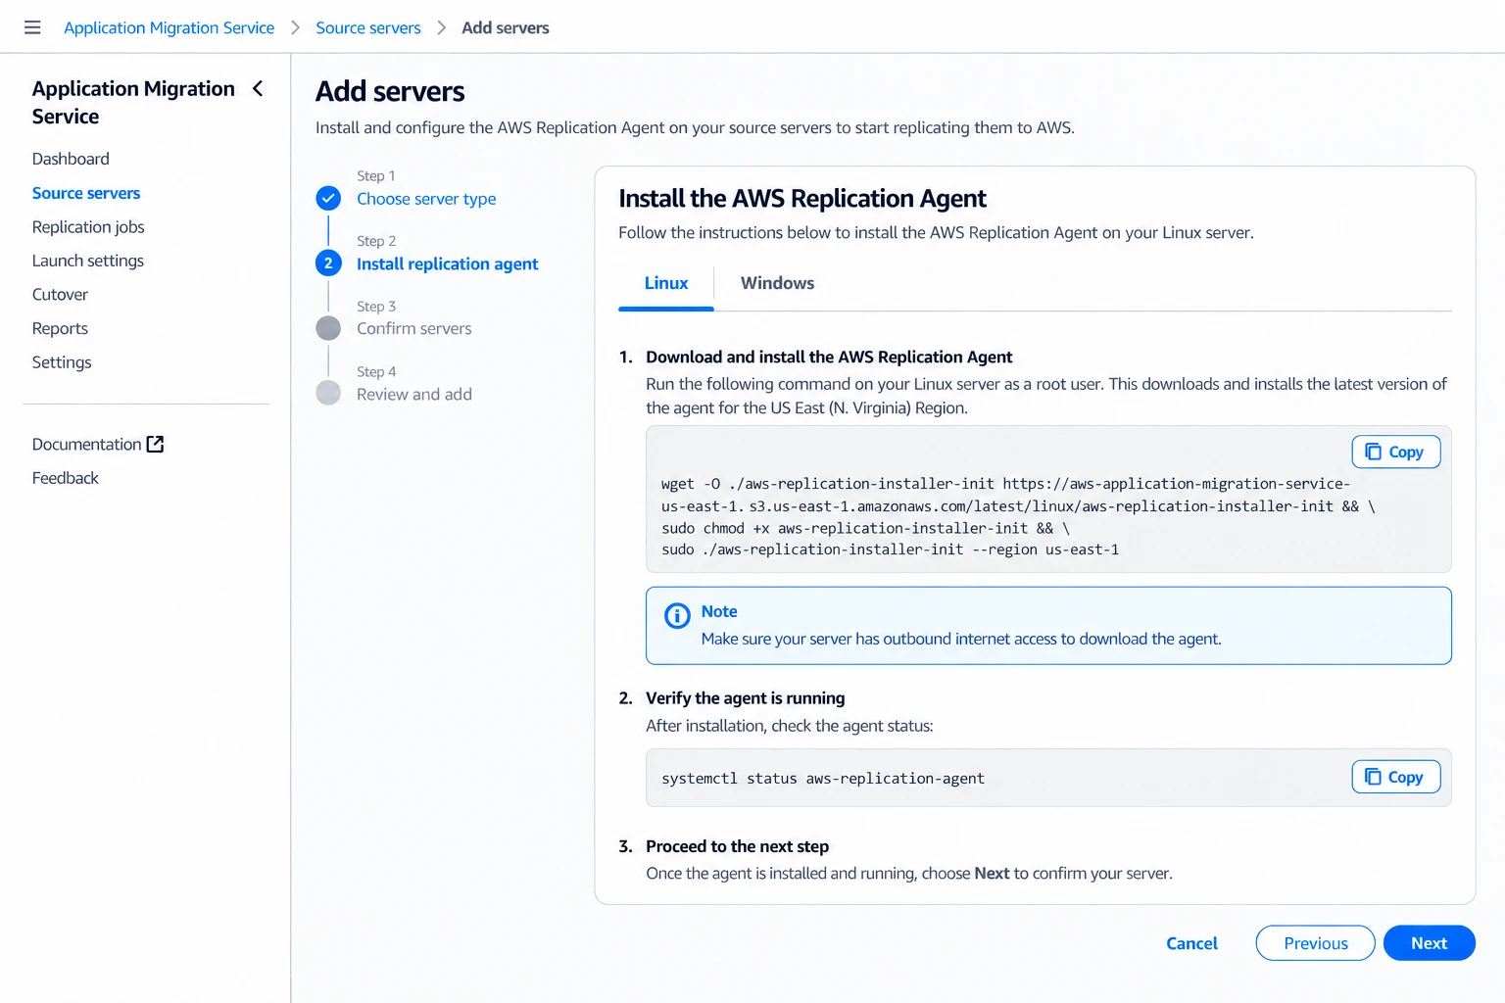The image size is (1505, 1003).
Task: Click the Step 1 completed checkmark icon
Action: (328, 199)
